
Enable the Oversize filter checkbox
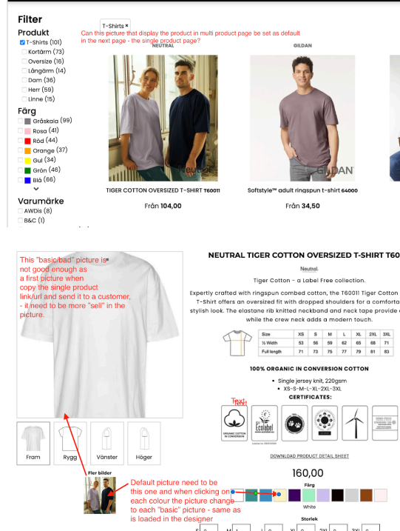(24, 61)
